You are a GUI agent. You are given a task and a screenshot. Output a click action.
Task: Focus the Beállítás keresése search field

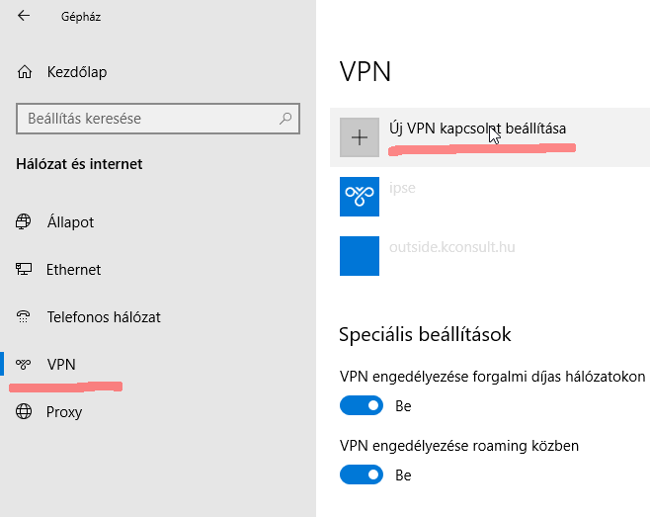click(x=158, y=119)
